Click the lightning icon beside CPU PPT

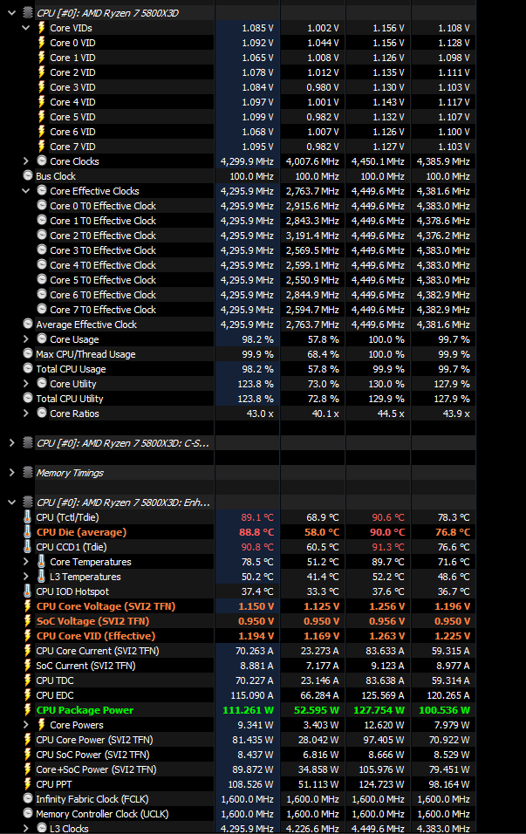point(28,784)
